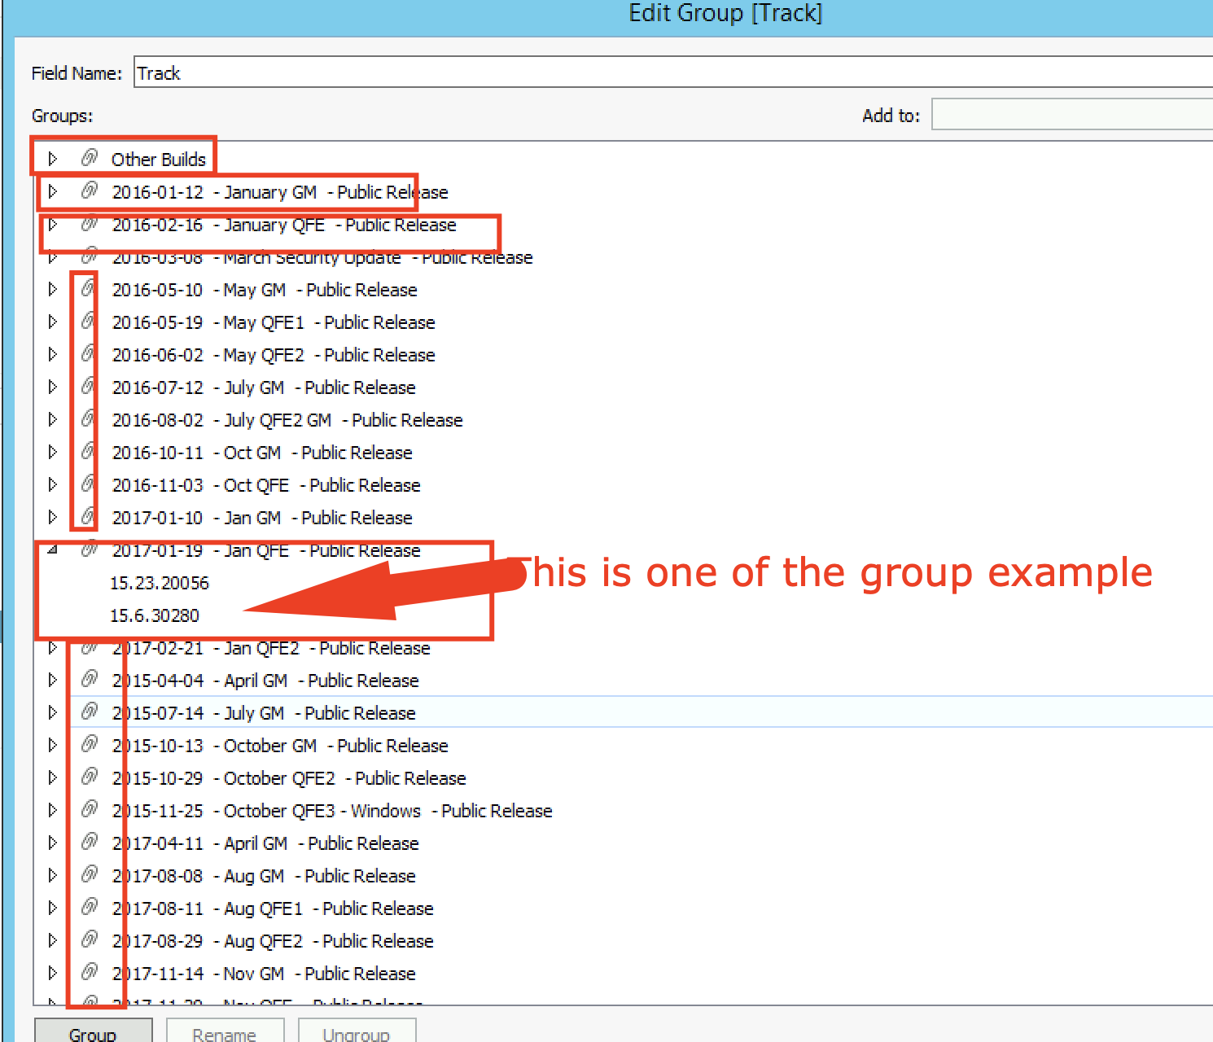Click paperclip icon of July QFE2 GM
Viewport: 1213px width, 1042px height.
[x=90, y=418]
